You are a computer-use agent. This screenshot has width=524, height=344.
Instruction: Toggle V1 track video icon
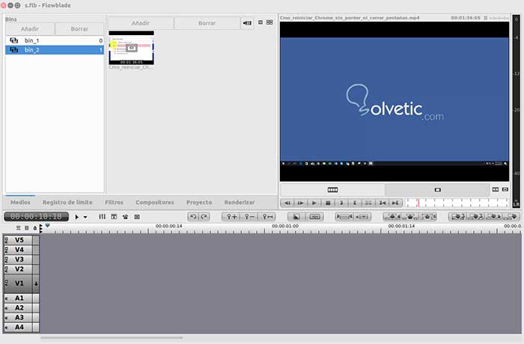point(6,283)
